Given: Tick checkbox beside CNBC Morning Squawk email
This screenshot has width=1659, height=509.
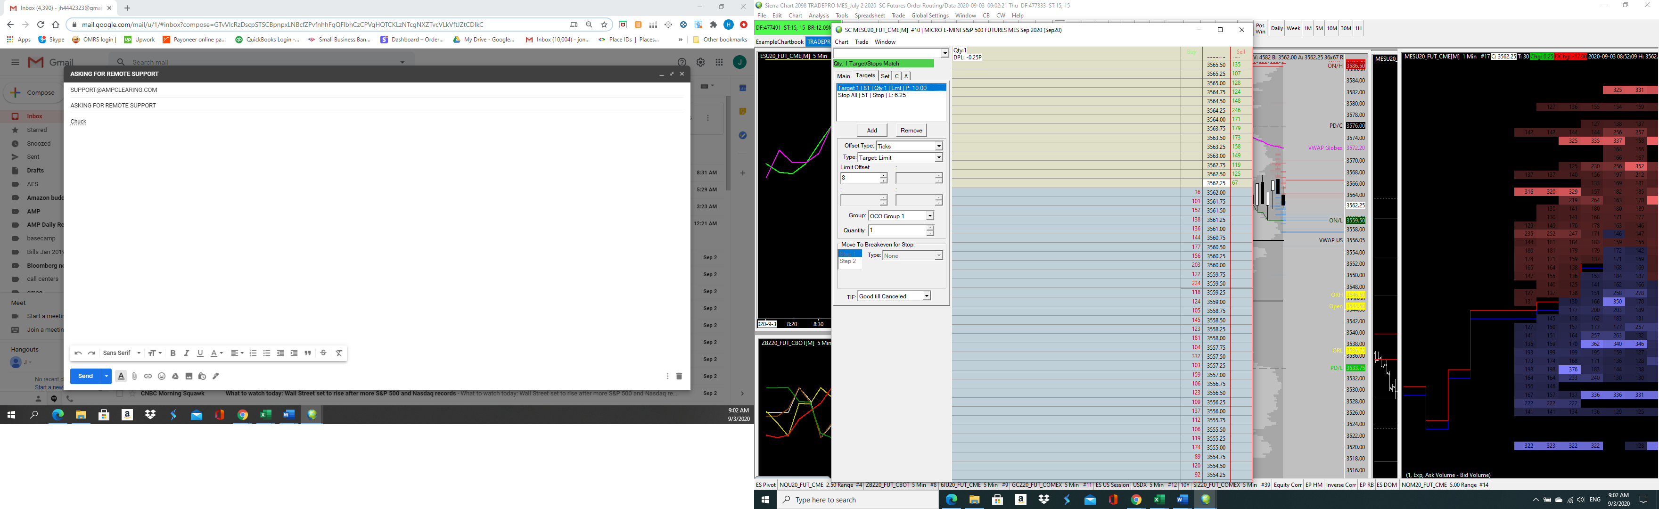Looking at the screenshot, I should tap(120, 394).
